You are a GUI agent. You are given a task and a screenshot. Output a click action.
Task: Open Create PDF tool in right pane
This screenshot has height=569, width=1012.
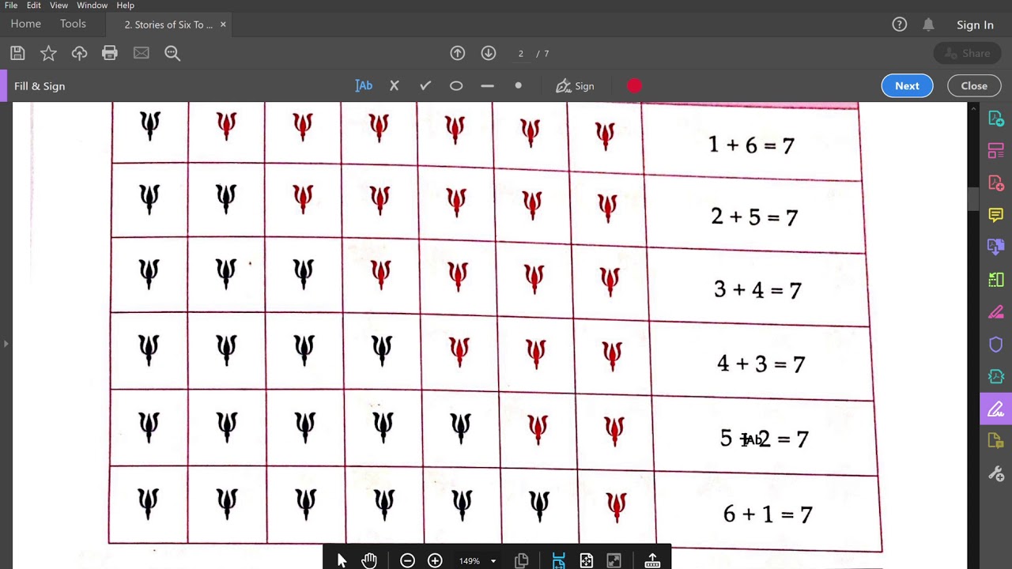pyautogui.click(x=995, y=183)
